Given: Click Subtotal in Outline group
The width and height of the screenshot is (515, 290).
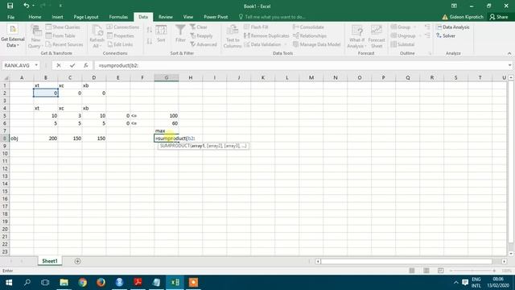Looking at the screenshot, I should (402, 44).
